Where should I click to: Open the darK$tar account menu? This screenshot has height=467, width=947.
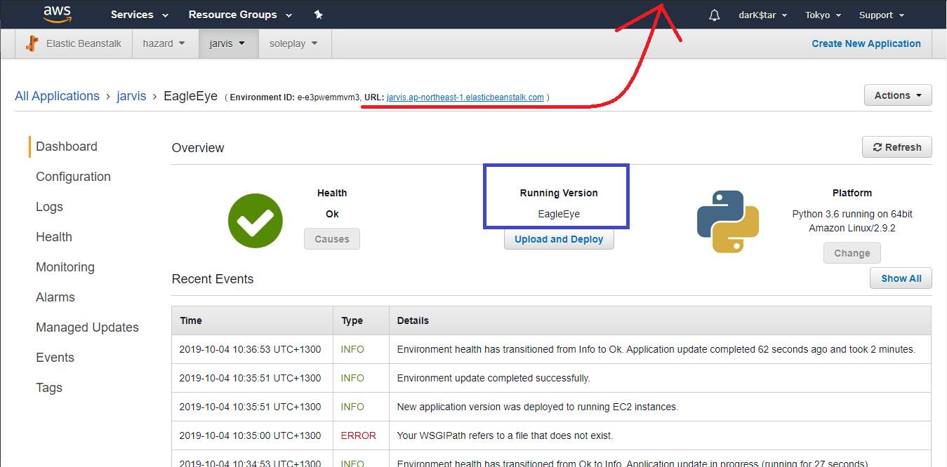[x=762, y=15]
